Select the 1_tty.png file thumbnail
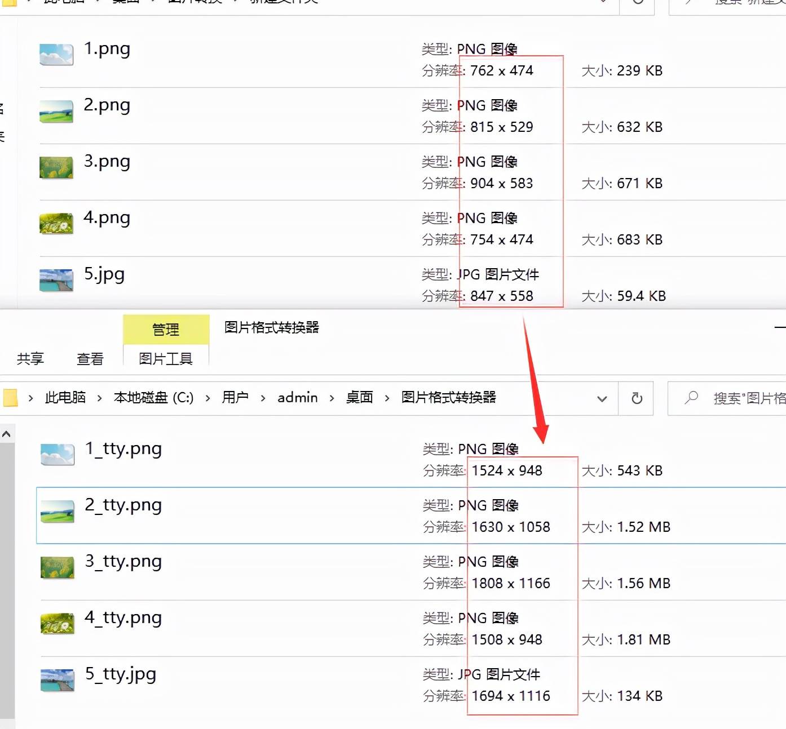 [x=57, y=454]
